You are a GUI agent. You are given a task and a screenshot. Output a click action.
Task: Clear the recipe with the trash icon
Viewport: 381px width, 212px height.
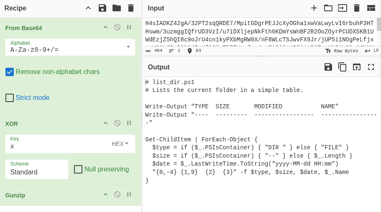point(131,8)
